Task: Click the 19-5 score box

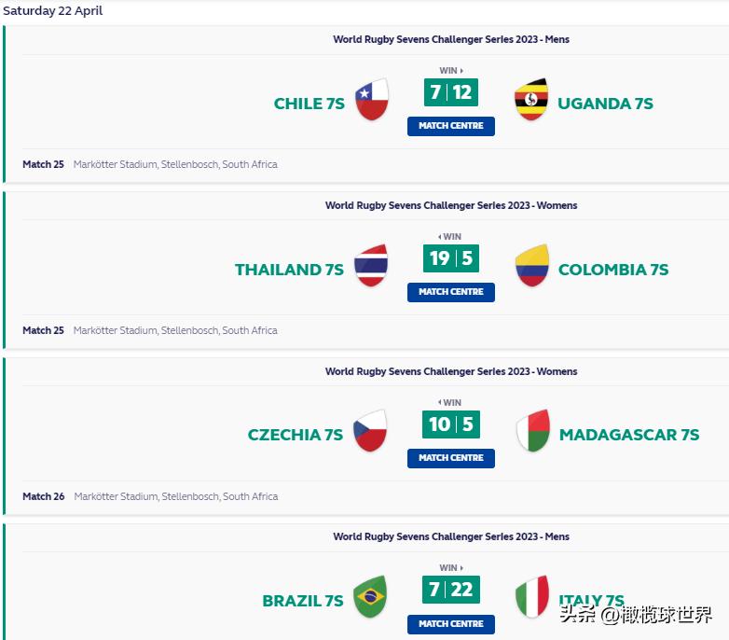Action: click(x=451, y=258)
